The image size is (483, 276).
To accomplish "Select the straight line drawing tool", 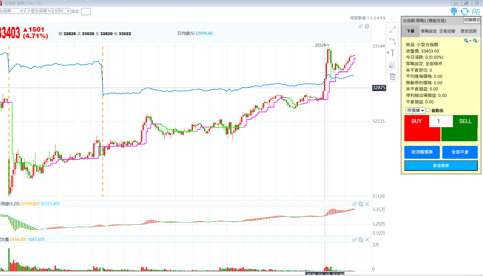I will [392, 30].
